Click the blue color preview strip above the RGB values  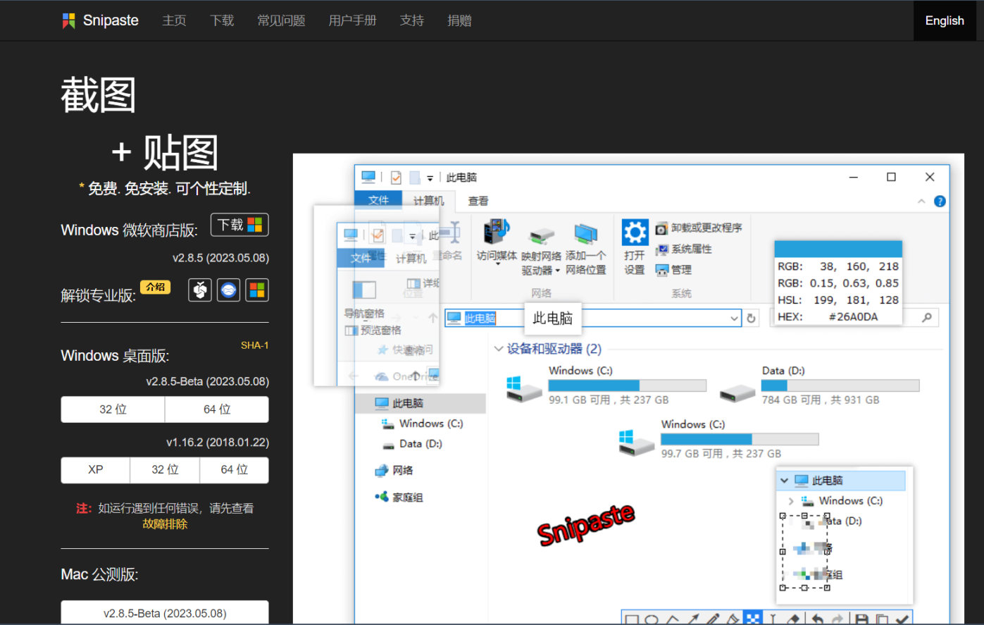[x=838, y=249]
